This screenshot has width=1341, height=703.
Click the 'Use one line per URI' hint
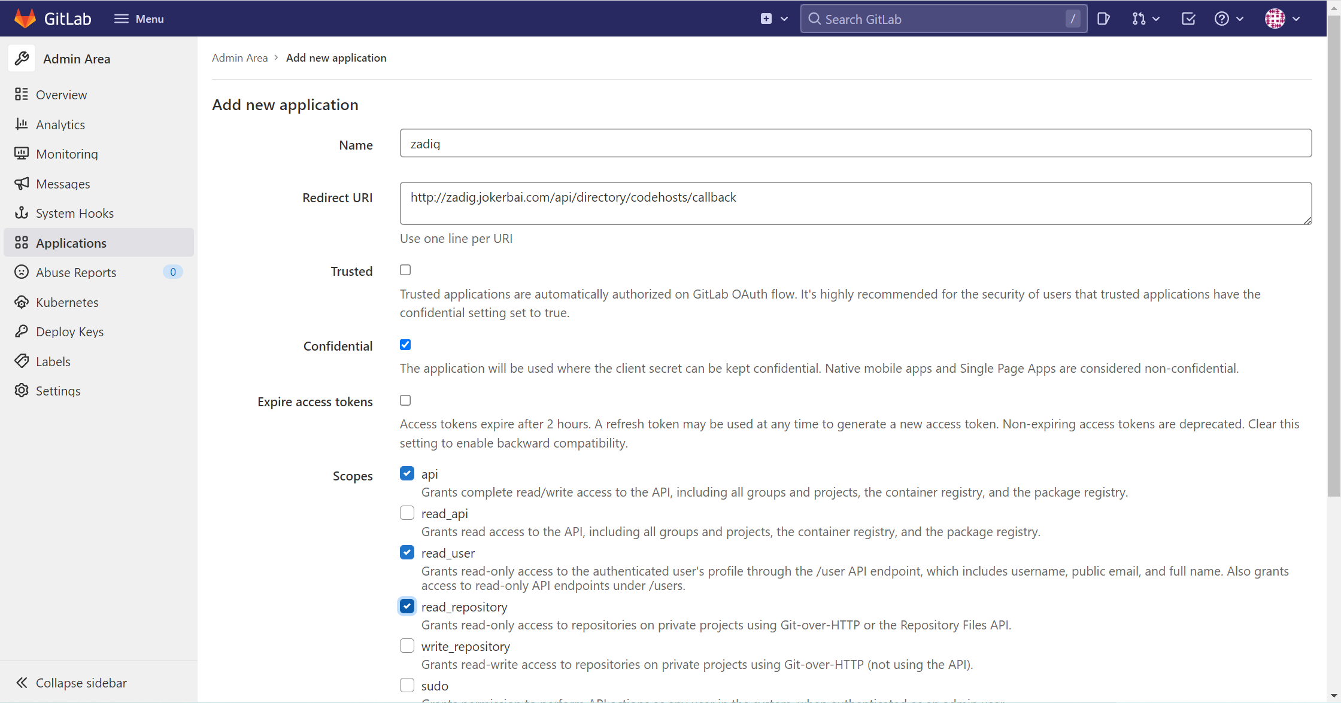tap(456, 238)
